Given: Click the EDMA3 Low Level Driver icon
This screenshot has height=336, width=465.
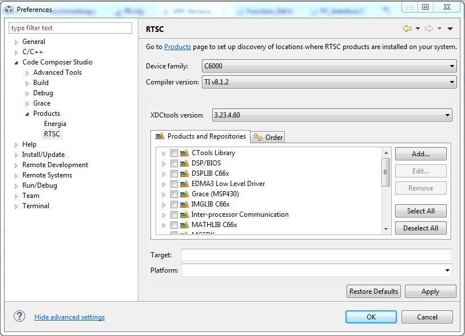Looking at the screenshot, I should 185,184.
